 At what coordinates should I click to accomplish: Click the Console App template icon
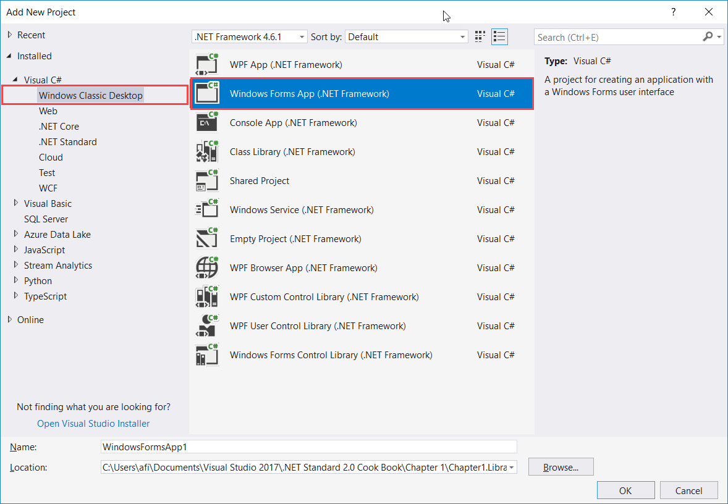(x=207, y=122)
